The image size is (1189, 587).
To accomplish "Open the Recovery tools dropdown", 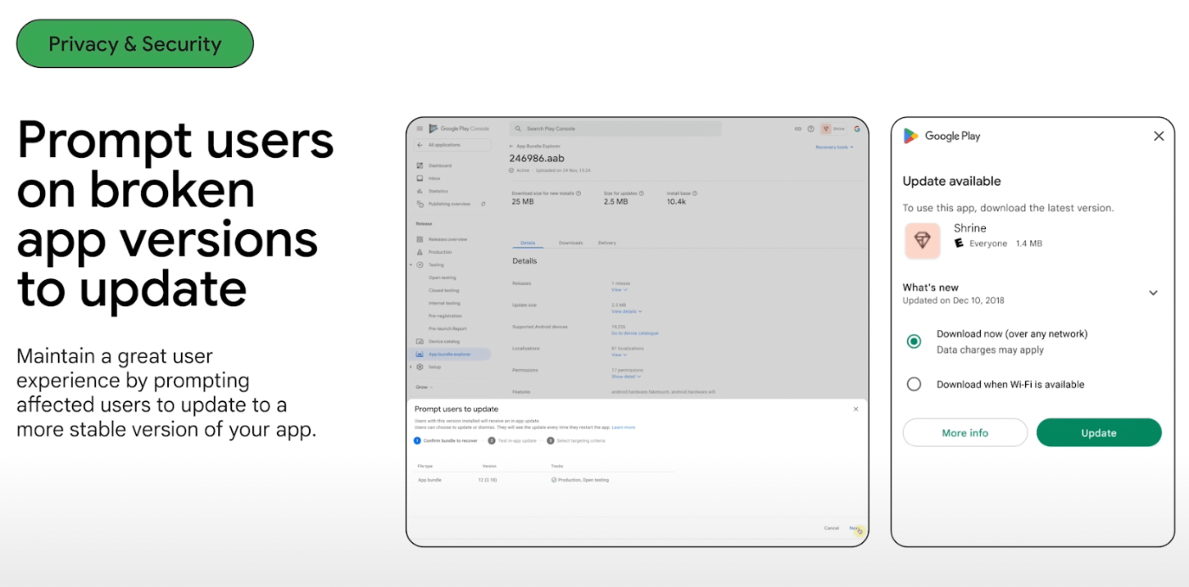I will (834, 147).
